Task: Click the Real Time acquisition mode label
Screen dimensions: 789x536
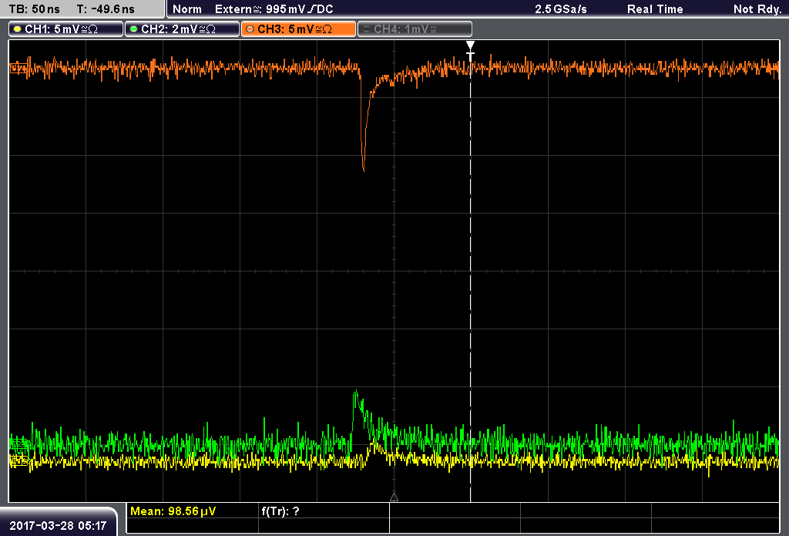Action: 655,9
